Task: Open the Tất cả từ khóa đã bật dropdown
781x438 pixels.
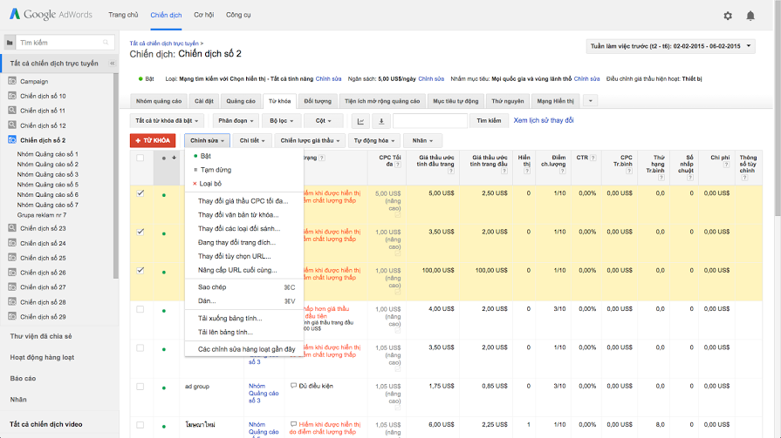Action: [x=167, y=121]
